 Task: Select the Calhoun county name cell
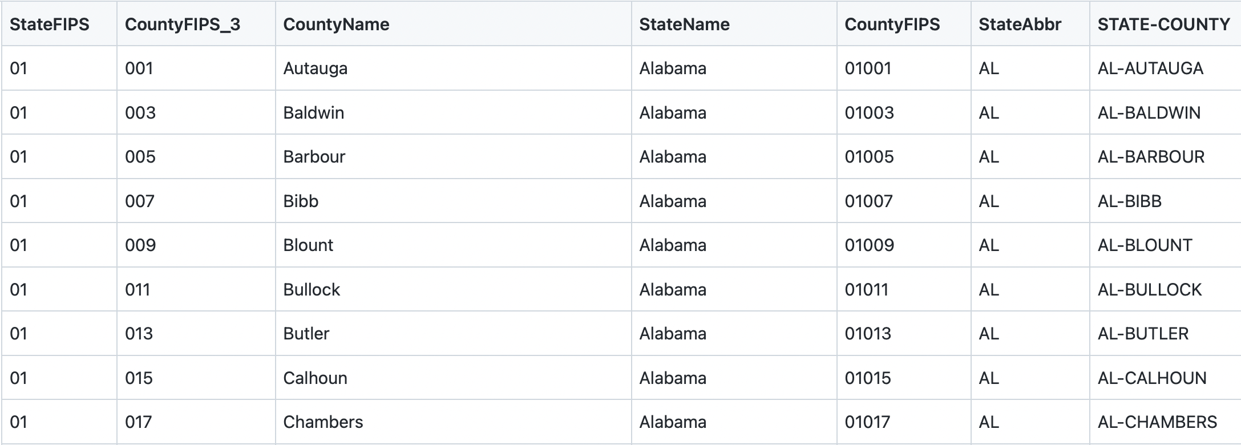[x=315, y=378]
